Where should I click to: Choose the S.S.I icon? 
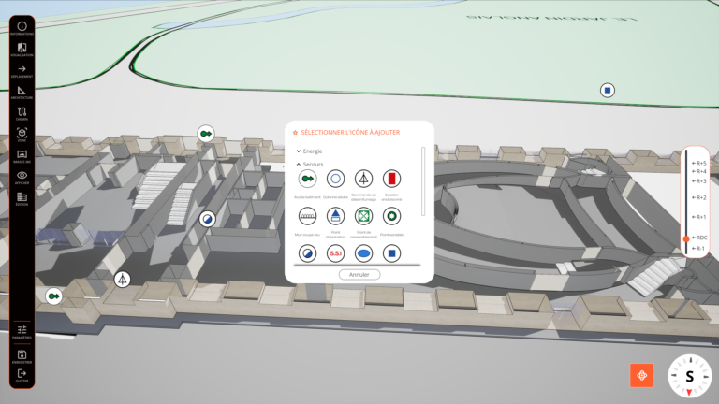pyautogui.click(x=335, y=253)
